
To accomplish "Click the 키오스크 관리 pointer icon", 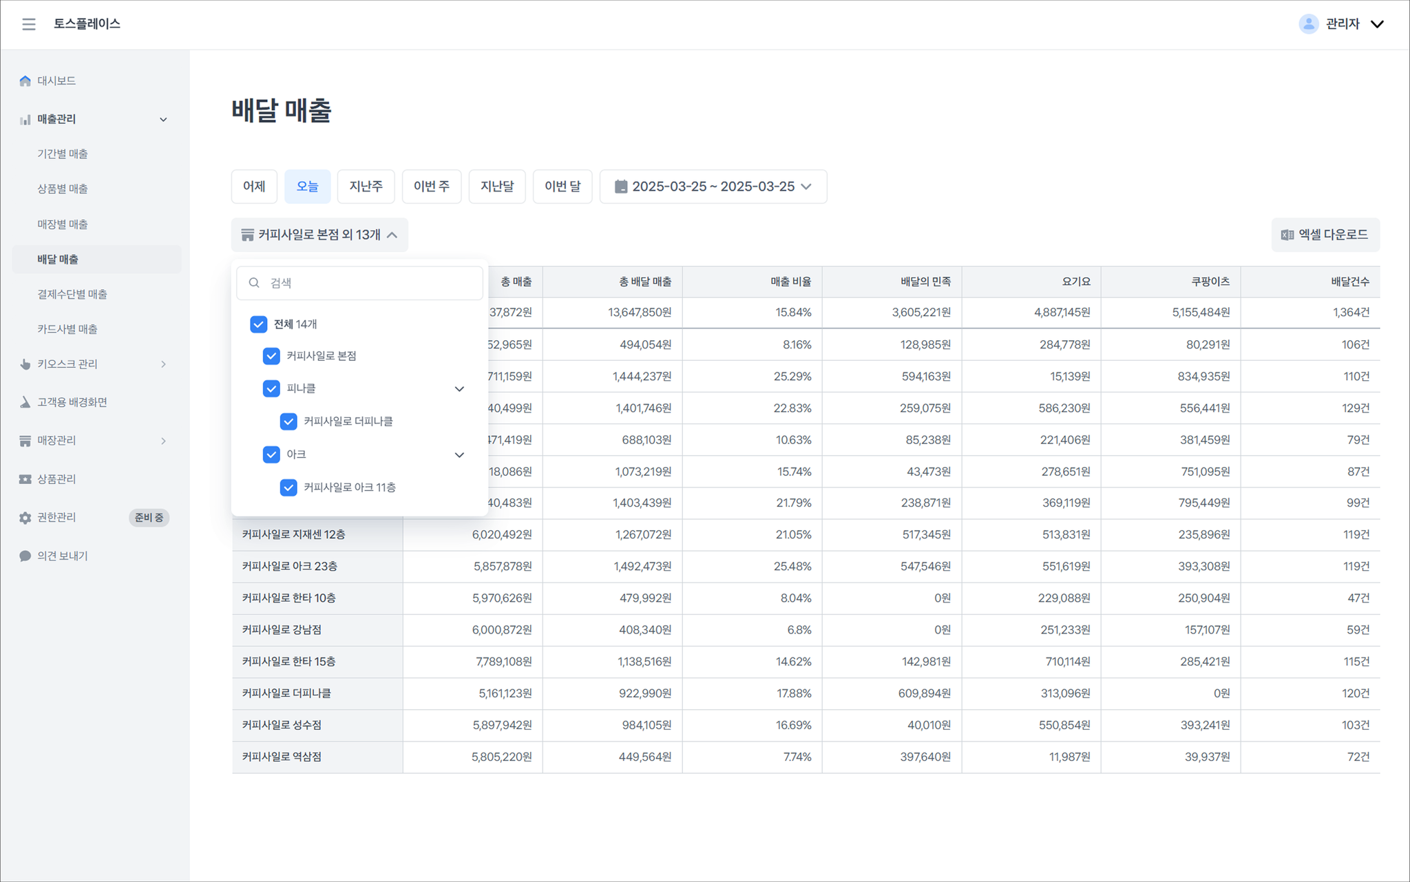I will [25, 364].
